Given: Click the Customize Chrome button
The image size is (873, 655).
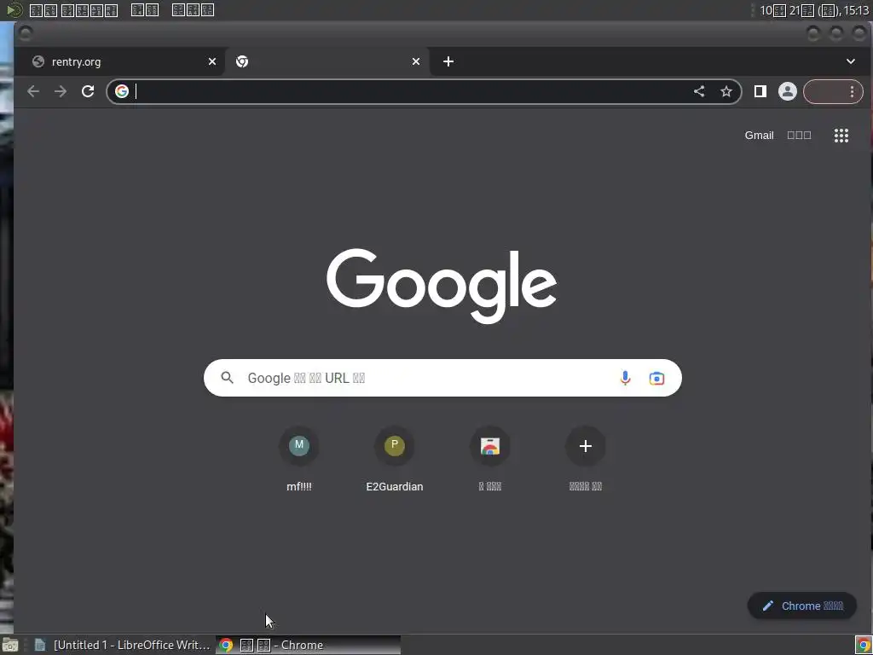Looking at the screenshot, I should click(801, 606).
